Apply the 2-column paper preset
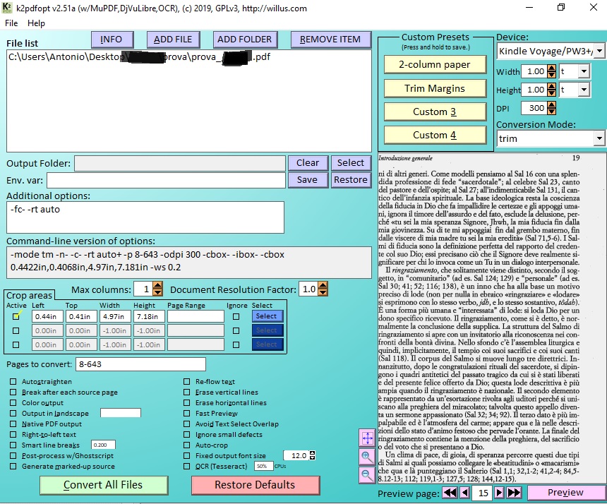Screen dimensions: 607x504 (x=435, y=65)
